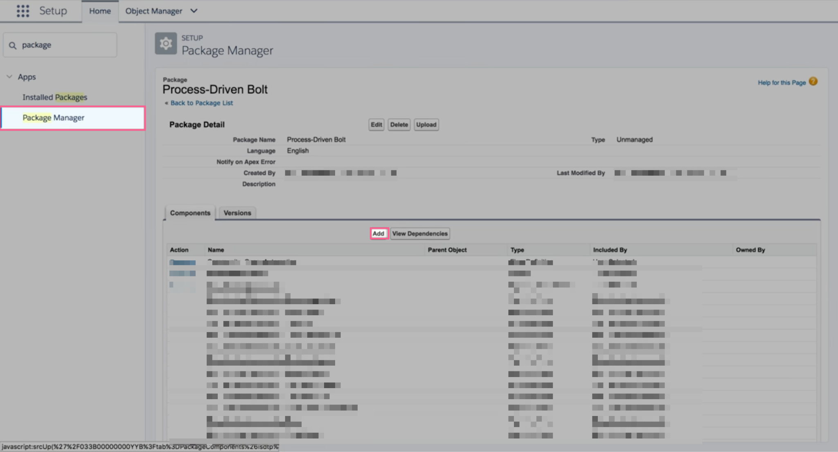Click the Delete package button
838x452 pixels.
coord(399,124)
